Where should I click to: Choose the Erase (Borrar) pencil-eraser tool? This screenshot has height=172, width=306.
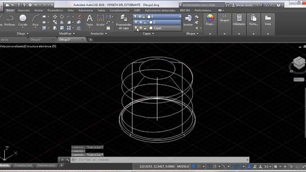[x=79, y=17]
